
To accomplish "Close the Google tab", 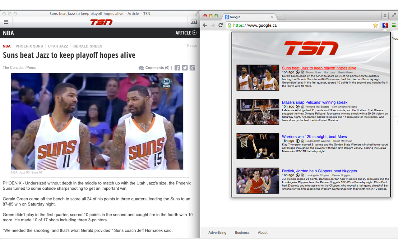I will tap(272, 17).
